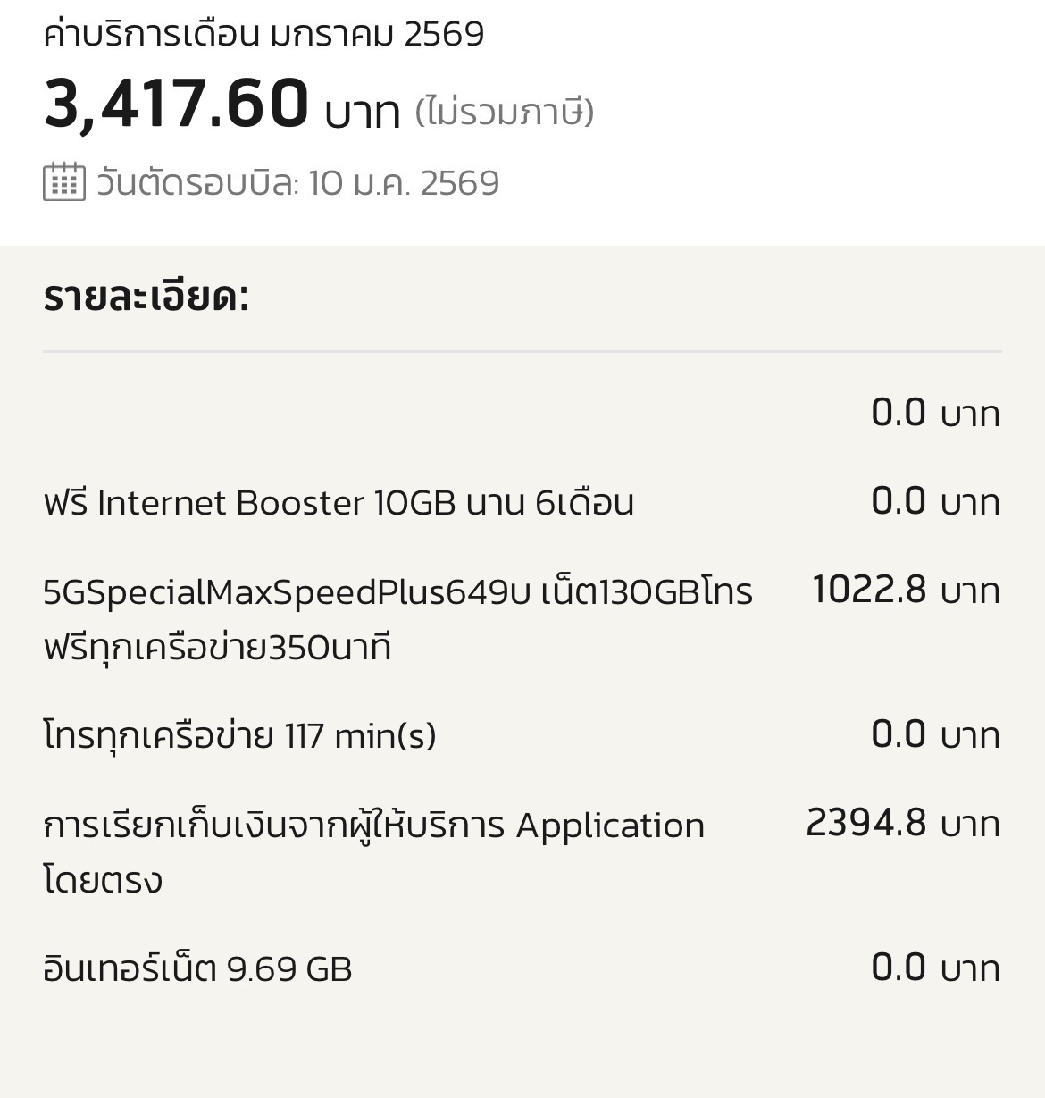Screen dimensions: 1045x1098
Task: Click the 2394.8 บาท application charge
Action: tap(902, 824)
